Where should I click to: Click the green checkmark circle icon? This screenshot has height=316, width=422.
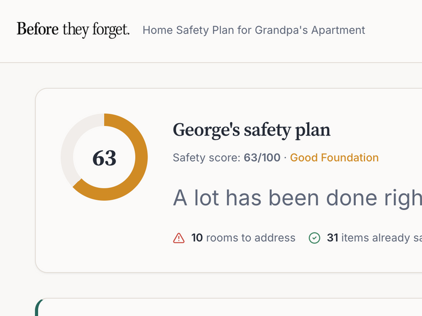[x=314, y=238]
